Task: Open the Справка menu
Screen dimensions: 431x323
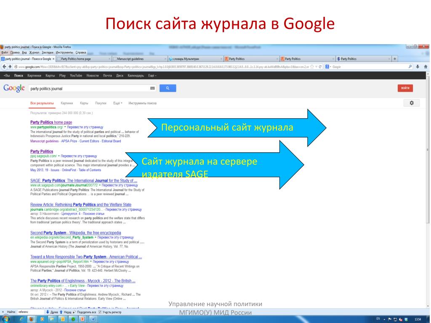Action: tap(81, 52)
